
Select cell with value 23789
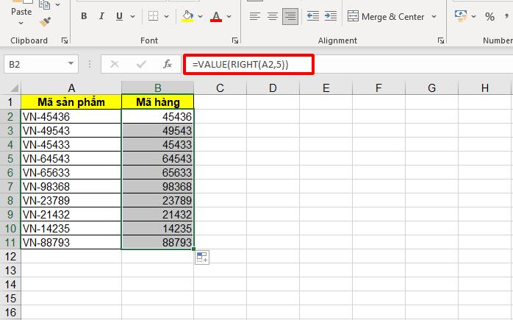coord(158,200)
